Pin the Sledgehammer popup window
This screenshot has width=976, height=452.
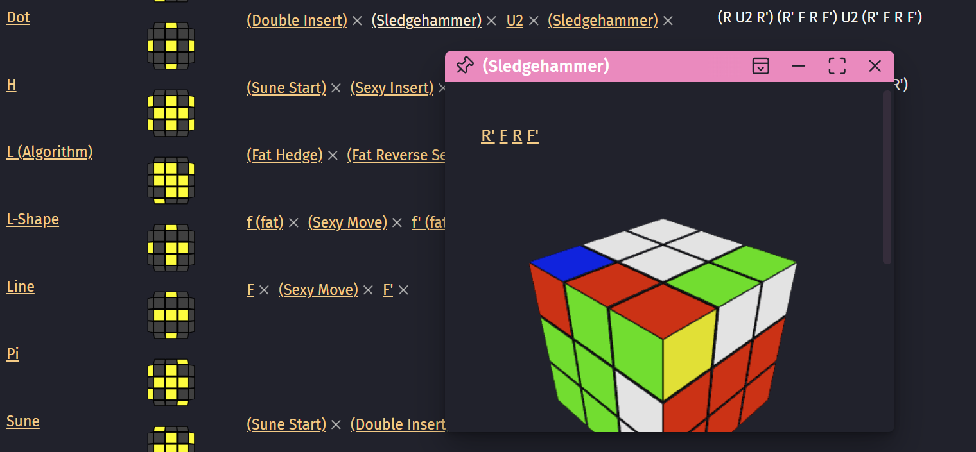pos(464,65)
